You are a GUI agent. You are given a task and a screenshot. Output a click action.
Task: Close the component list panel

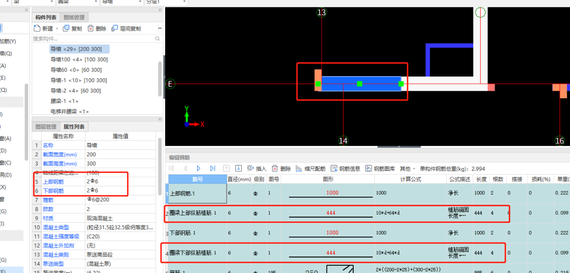[x=160, y=10]
